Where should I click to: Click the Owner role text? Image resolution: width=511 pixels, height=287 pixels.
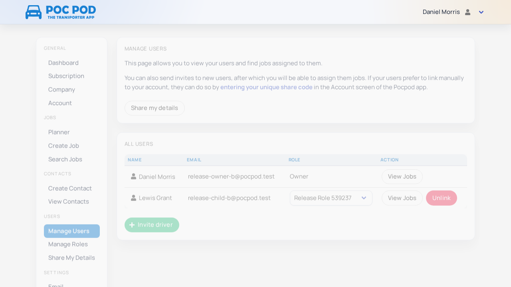pyautogui.click(x=299, y=176)
